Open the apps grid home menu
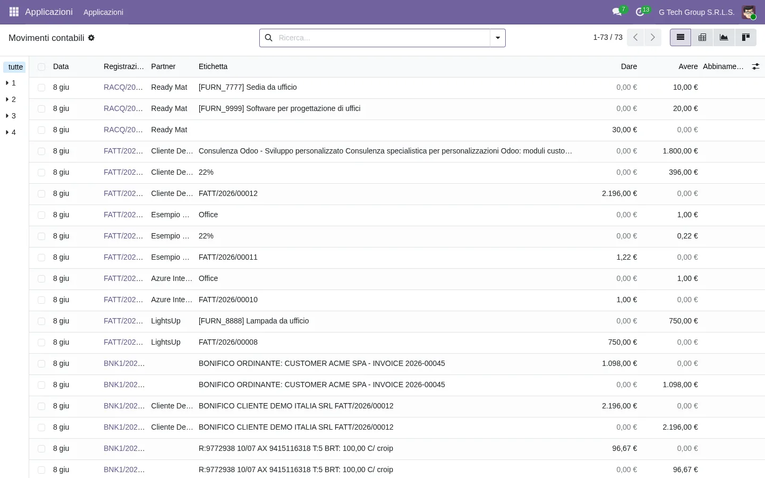This screenshot has width=765, height=478. coord(14,12)
